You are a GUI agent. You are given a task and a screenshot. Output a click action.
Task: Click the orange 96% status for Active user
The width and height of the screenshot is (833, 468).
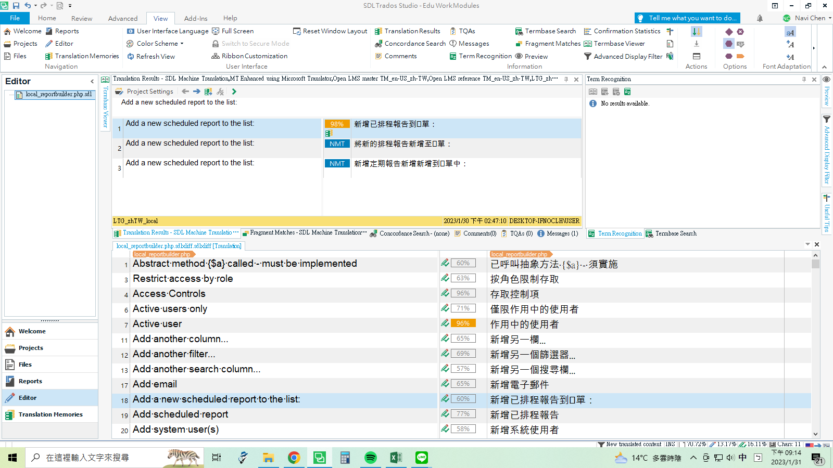point(463,323)
